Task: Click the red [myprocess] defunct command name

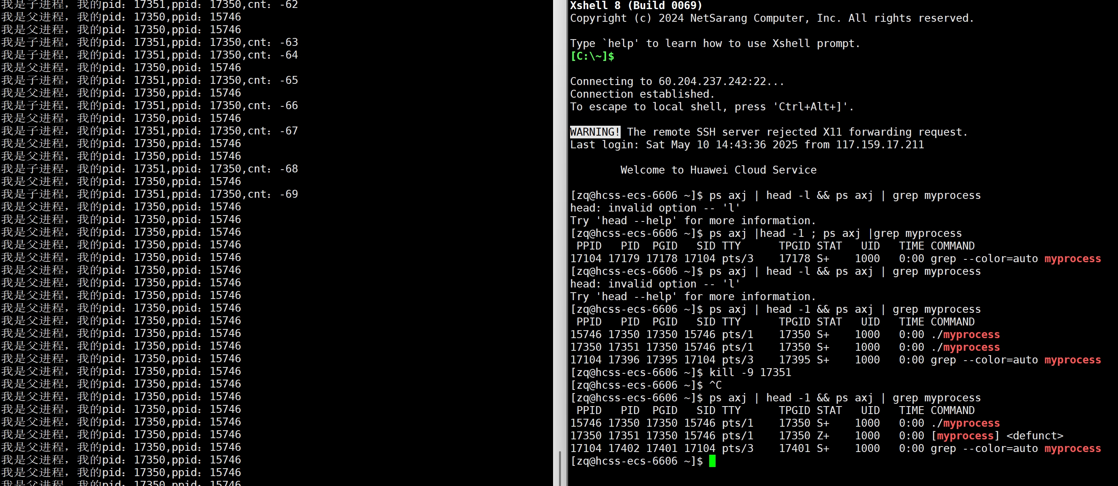Action: click(x=965, y=436)
